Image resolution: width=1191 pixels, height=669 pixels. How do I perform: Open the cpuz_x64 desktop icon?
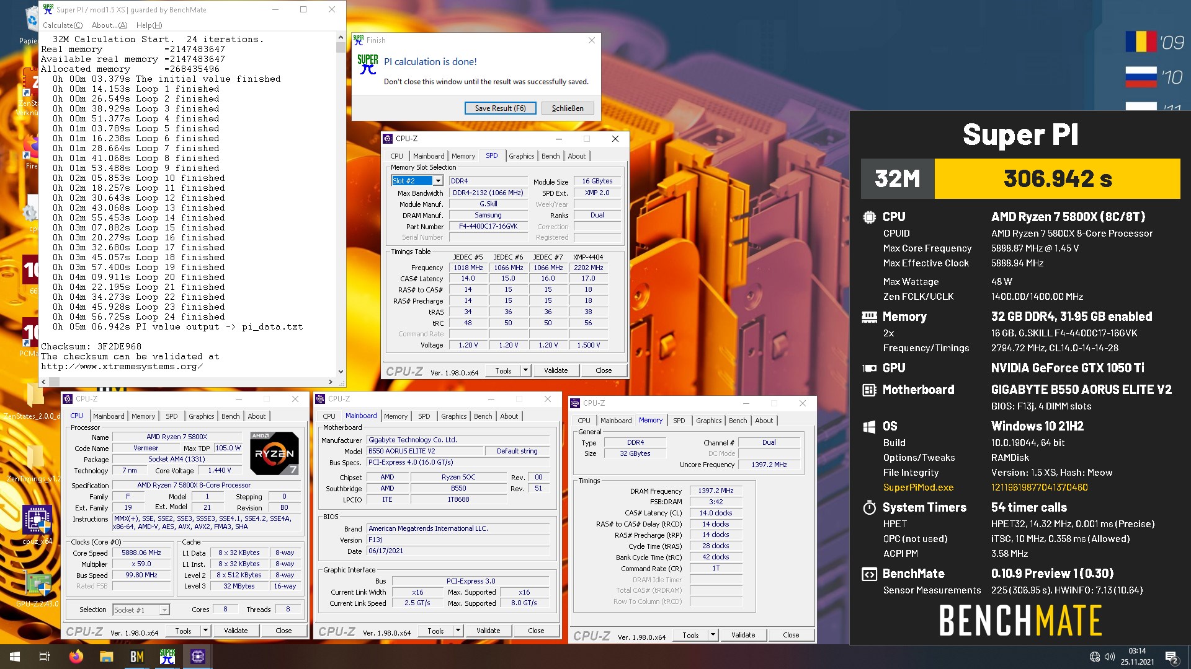click(37, 525)
